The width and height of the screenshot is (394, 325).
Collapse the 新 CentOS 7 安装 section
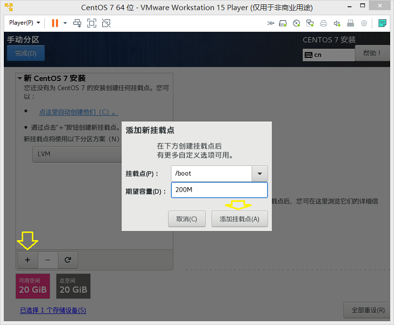pos(20,78)
